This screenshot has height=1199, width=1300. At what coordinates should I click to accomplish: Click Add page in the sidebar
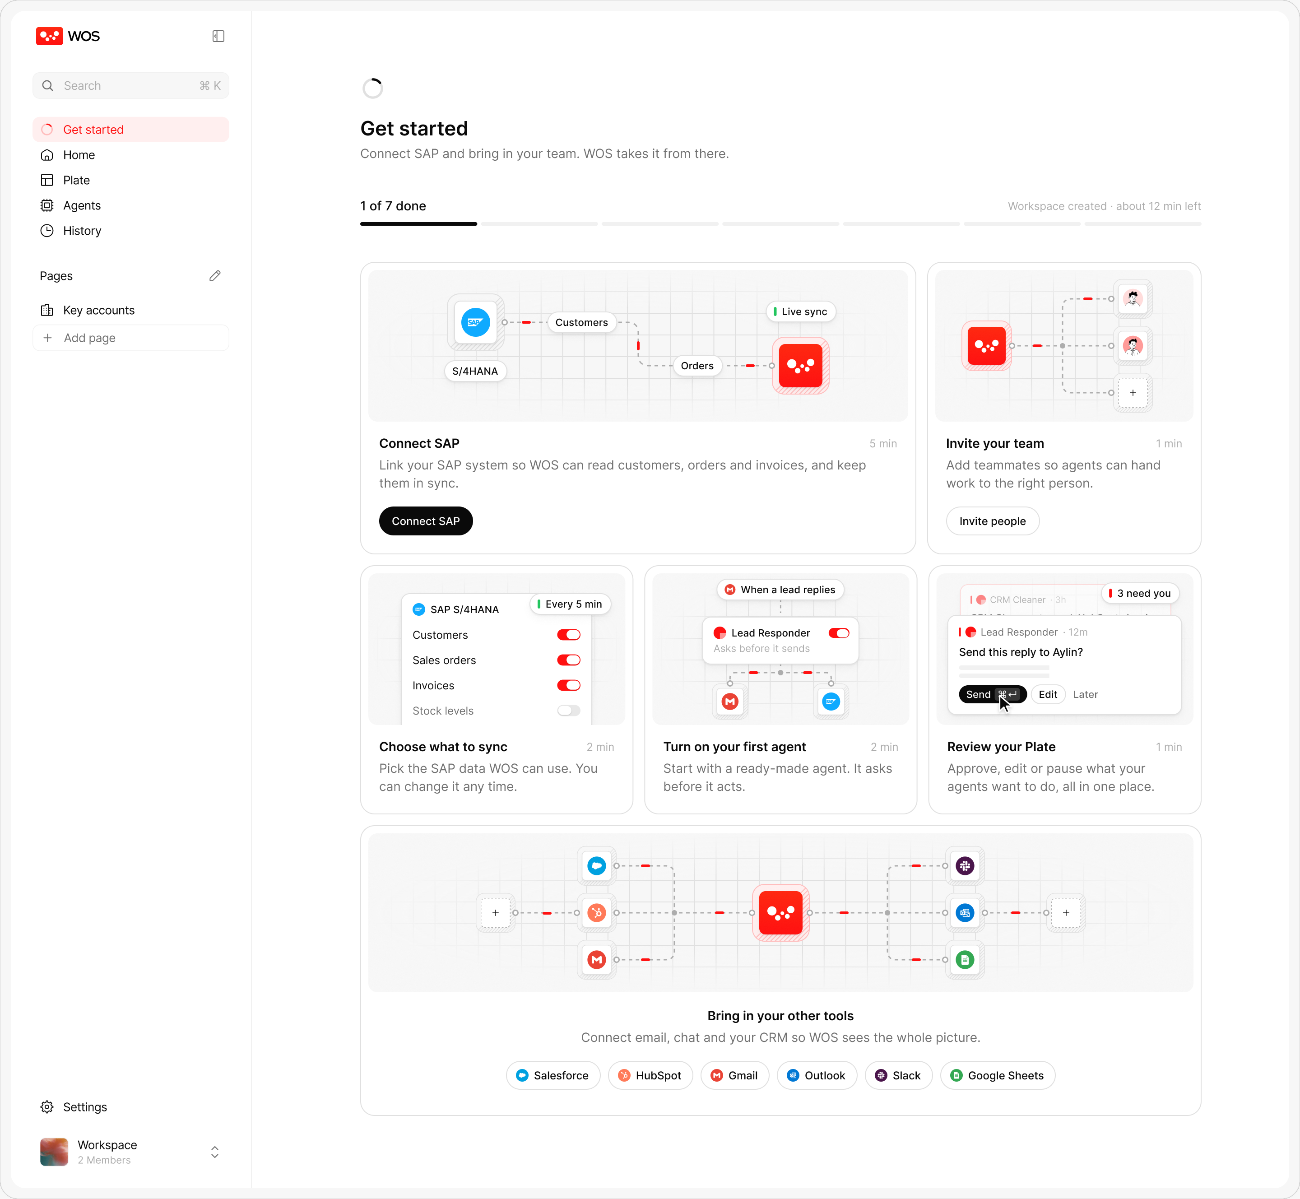(x=131, y=338)
